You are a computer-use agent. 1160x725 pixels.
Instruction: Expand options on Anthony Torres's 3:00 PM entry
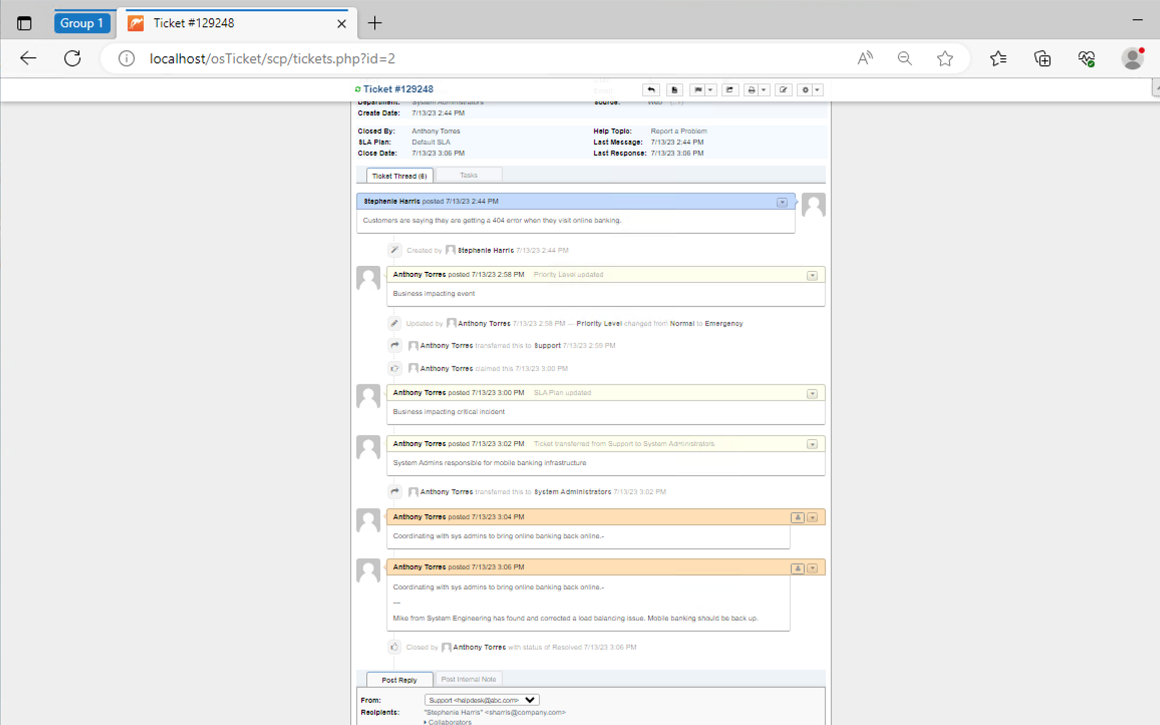pyautogui.click(x=812, y=394)
